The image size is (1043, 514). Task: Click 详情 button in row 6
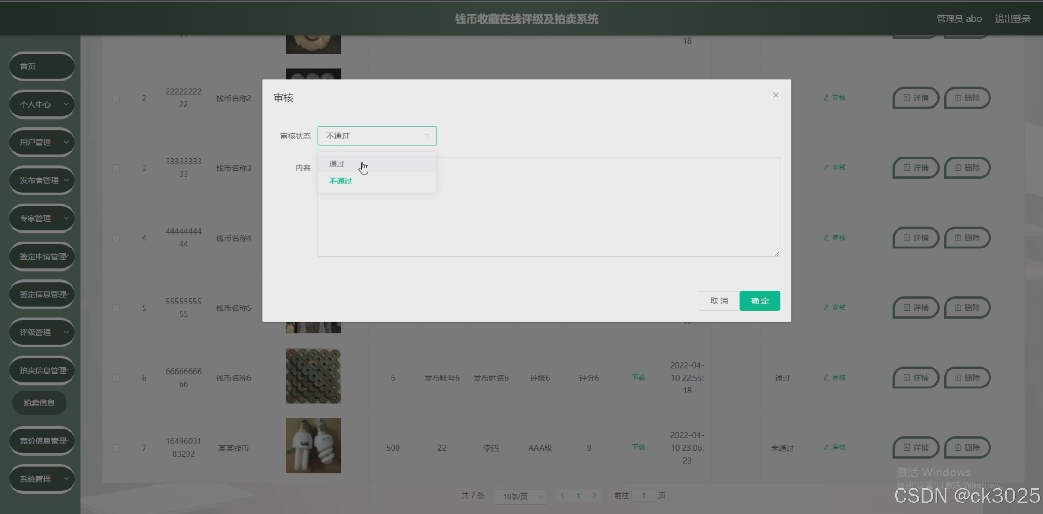tap(916, 378)
